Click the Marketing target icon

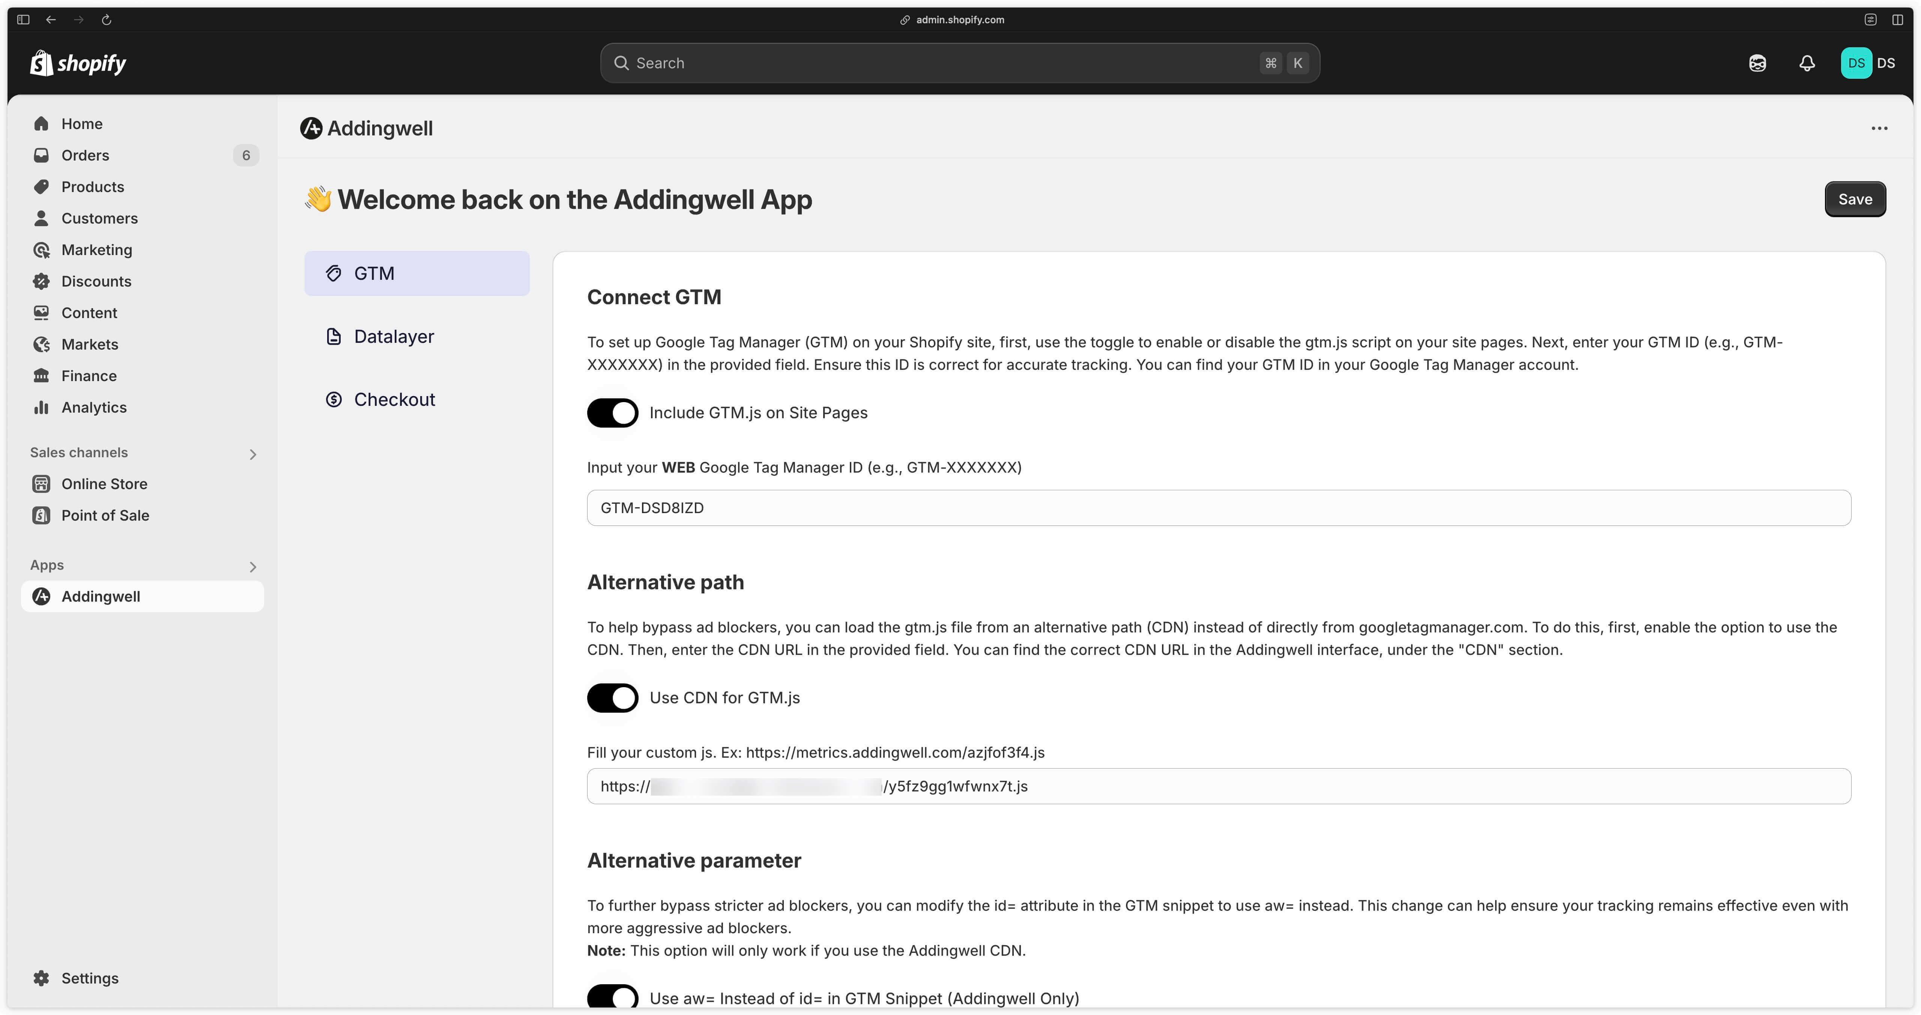pyautogui.click(x=42, y=250)
